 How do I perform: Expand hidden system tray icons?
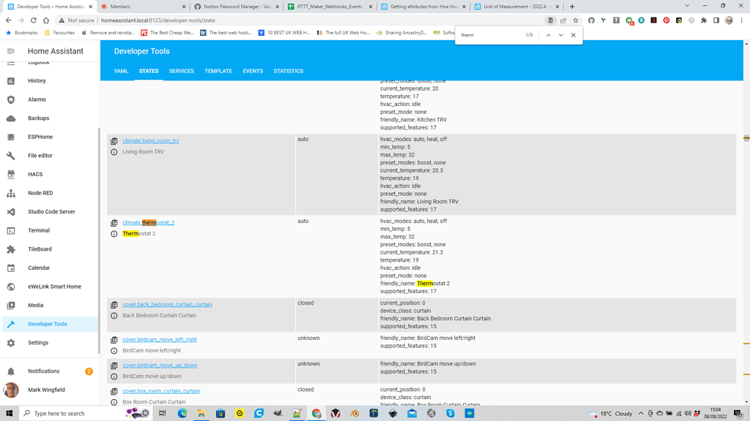pos(641,413)
